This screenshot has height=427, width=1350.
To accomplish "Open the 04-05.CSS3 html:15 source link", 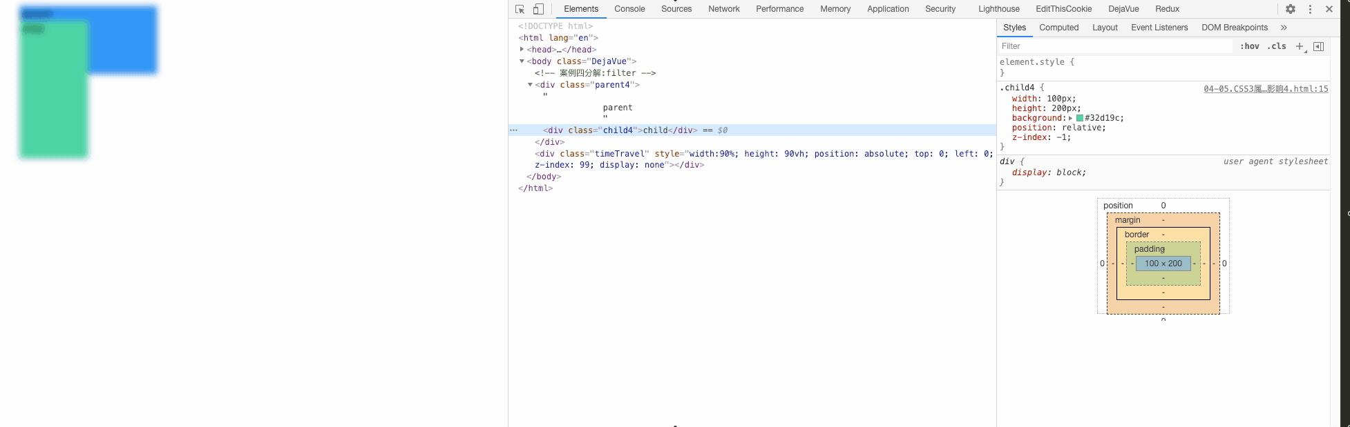I will [1265, 89].
